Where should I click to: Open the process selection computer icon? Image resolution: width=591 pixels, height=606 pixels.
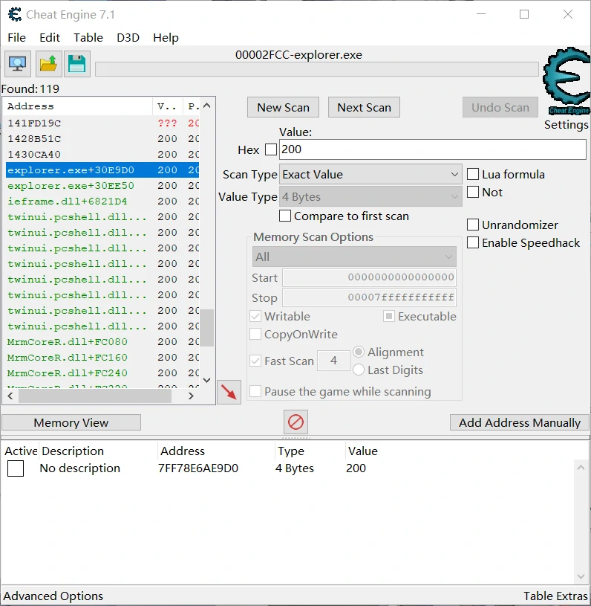point(17,64)
